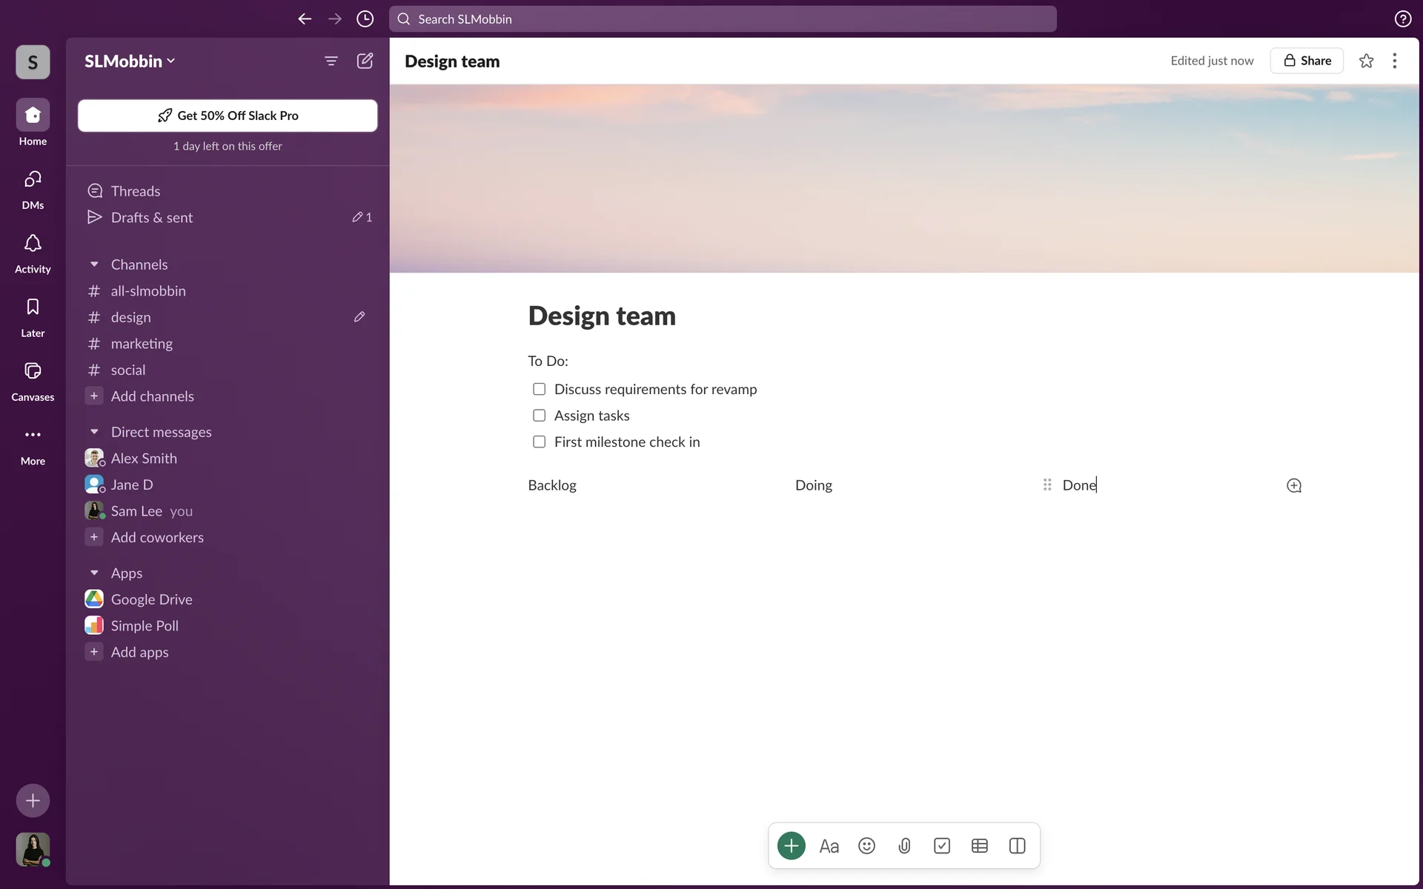Click the column layout toolbar icon

click(1017, 845)
